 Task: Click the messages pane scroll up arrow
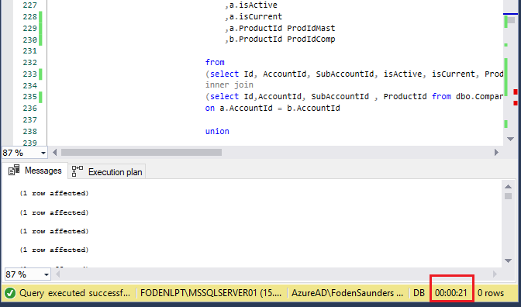(508, 186)
